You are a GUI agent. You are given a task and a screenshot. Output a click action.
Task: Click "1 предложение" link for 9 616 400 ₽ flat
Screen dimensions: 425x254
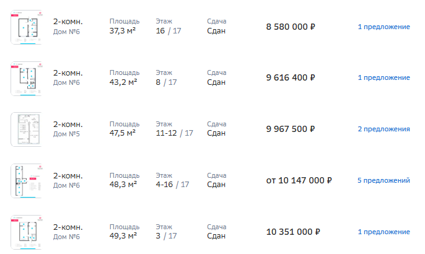pos(383,78)
